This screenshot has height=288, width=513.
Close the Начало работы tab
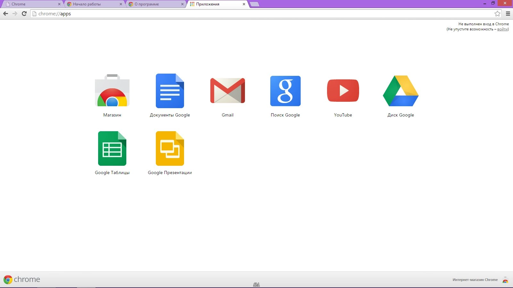121,4
